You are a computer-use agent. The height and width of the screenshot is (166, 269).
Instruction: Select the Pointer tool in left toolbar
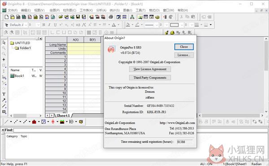tap(4, 43)
